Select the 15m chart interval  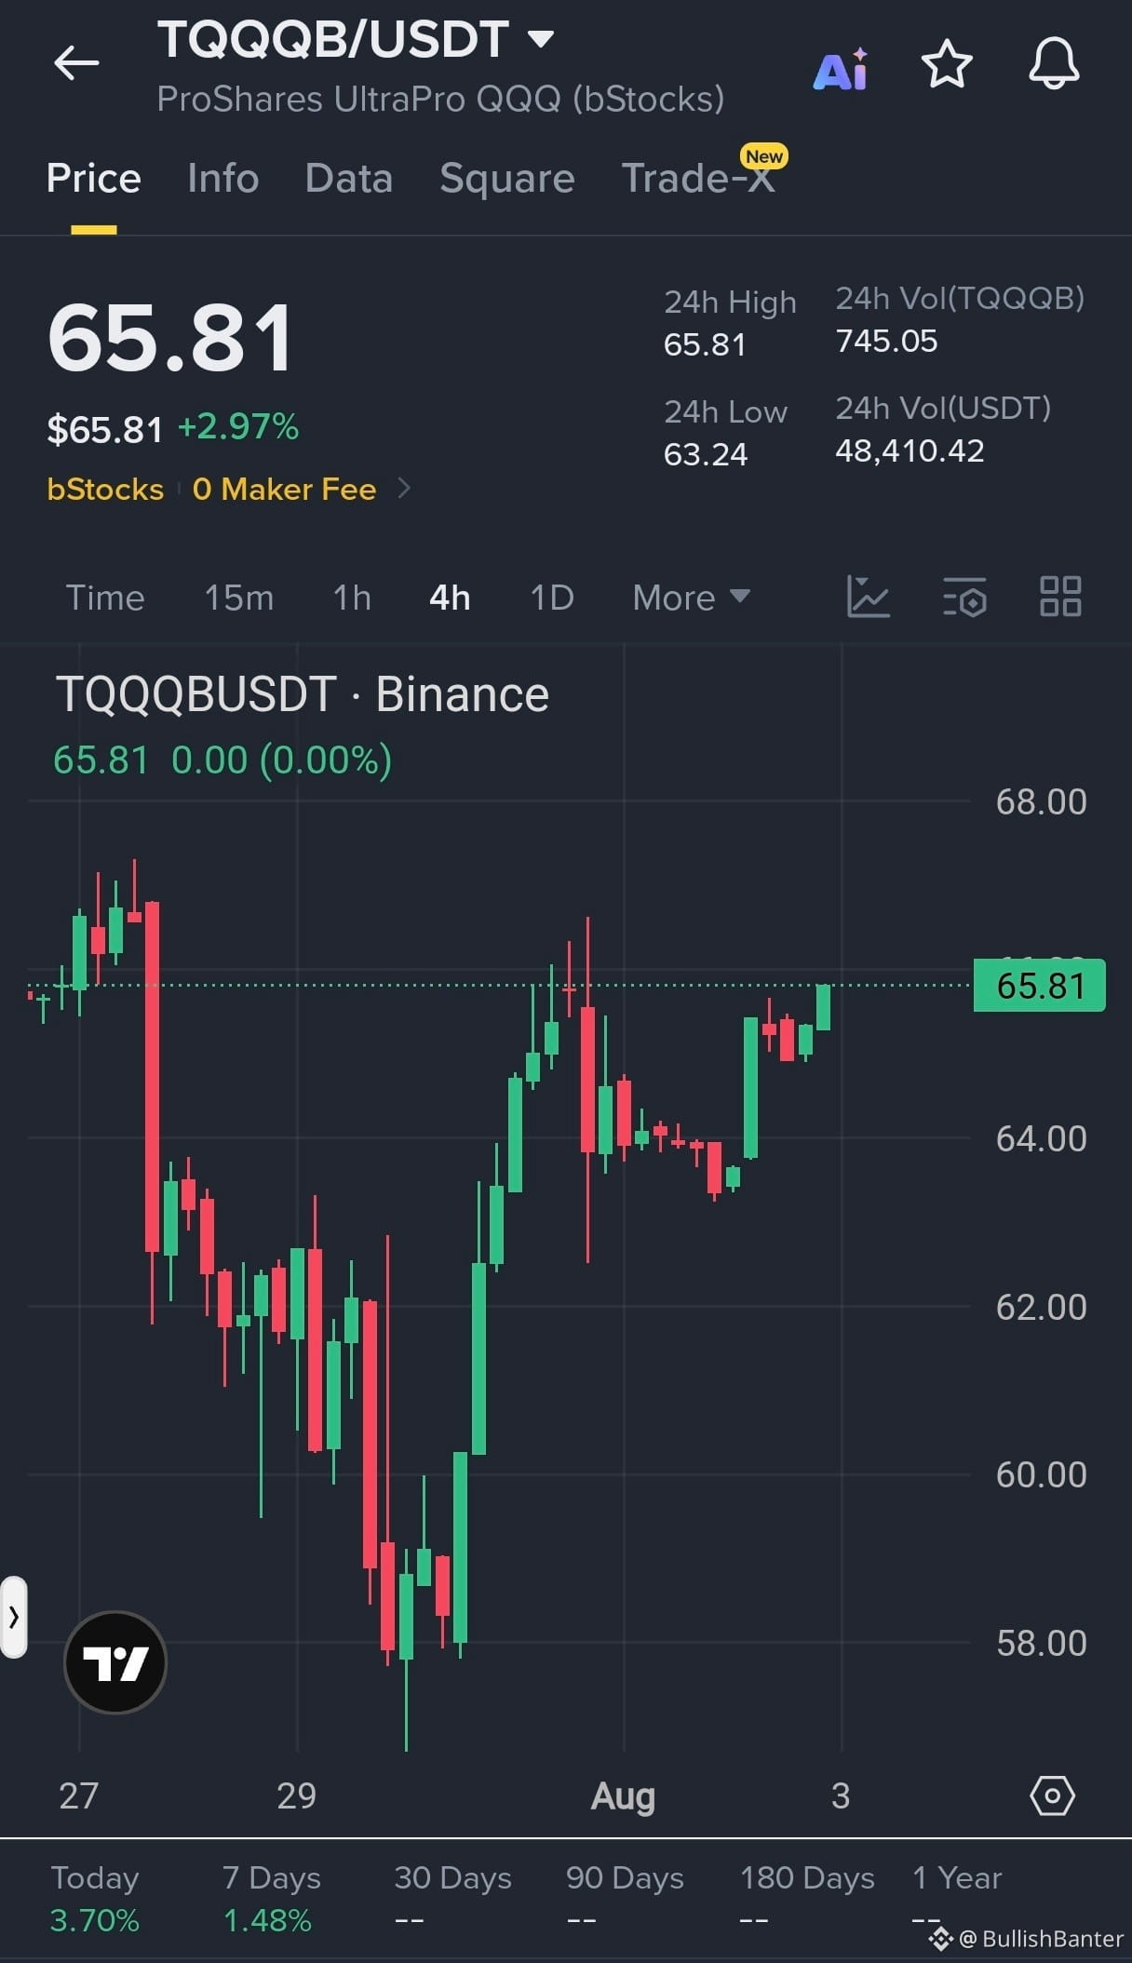coord(239,598)
